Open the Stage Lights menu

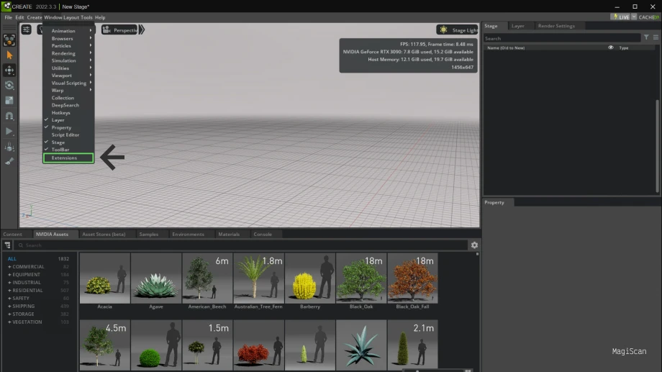point(458,30)
